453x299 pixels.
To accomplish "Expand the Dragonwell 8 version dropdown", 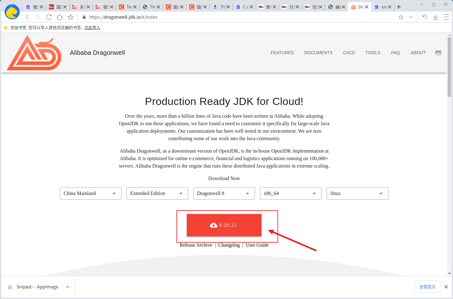I will [x=224, y=193].
